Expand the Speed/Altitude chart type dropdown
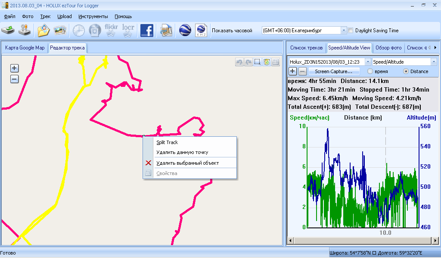The height and width of the screenshot is (258, 441). pyautogui.click(x=434, y=62)
